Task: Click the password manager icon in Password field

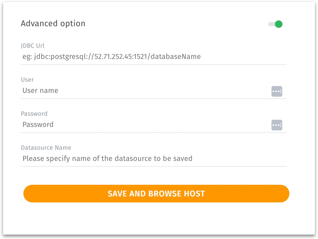Action: (277, 125)
